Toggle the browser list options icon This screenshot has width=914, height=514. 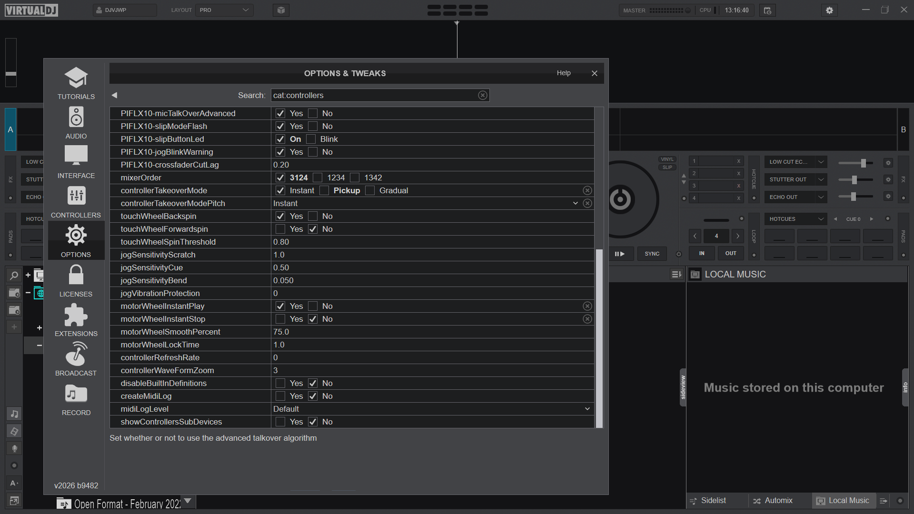pos(676,274)
